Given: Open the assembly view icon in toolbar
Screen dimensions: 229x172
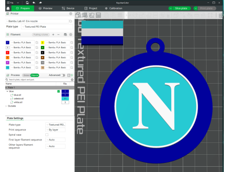Looking at the screenshot, I should (221, 15).
